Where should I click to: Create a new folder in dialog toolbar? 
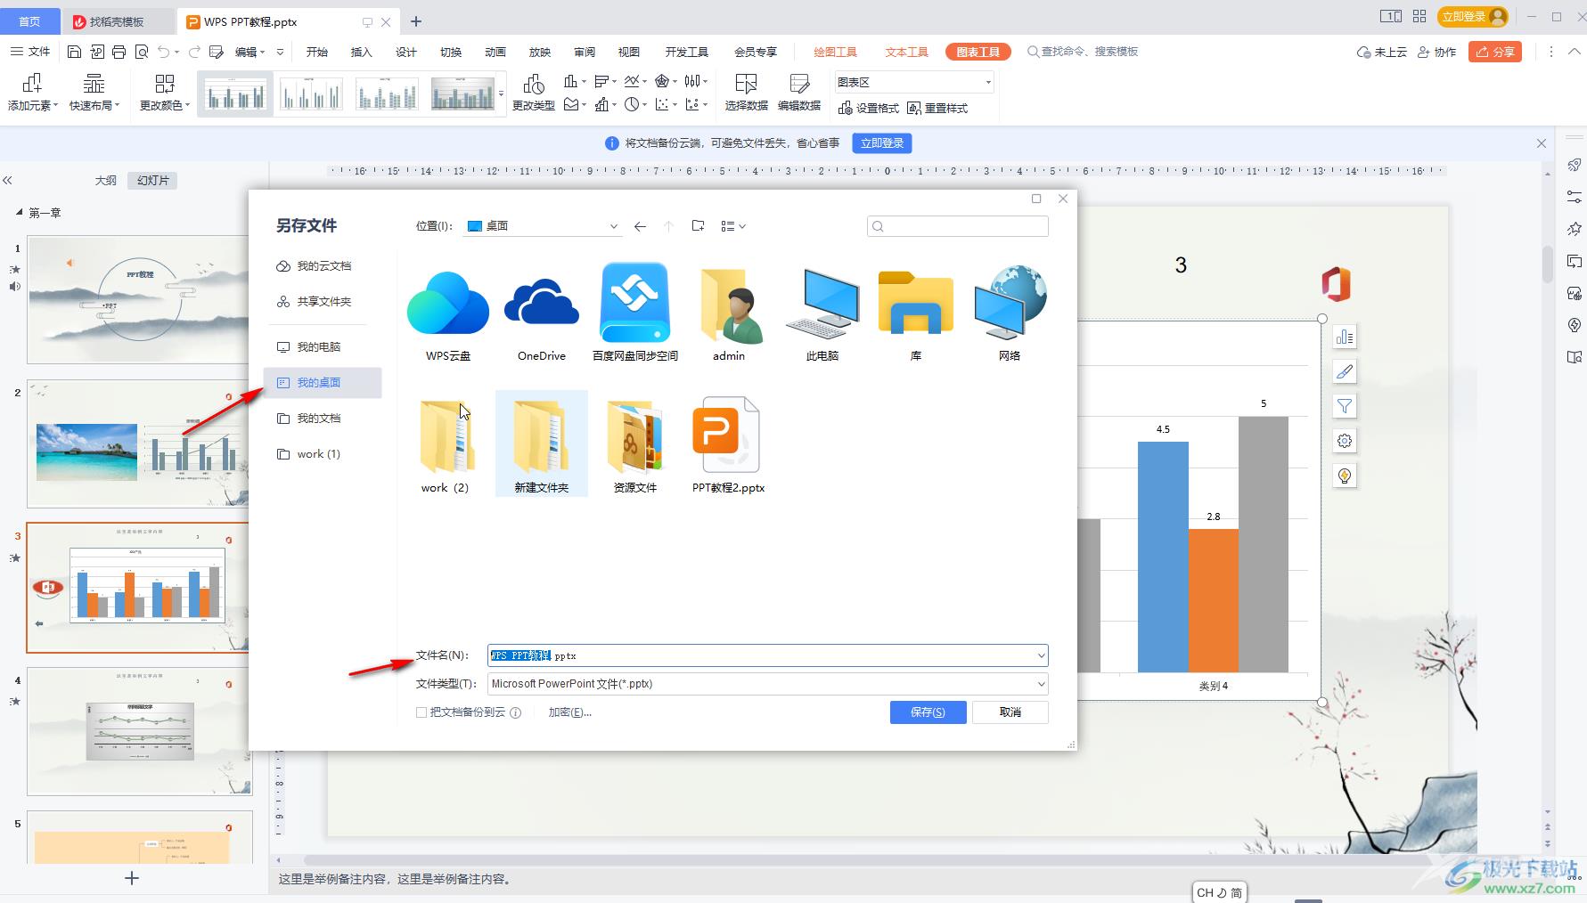pos(698,226)
